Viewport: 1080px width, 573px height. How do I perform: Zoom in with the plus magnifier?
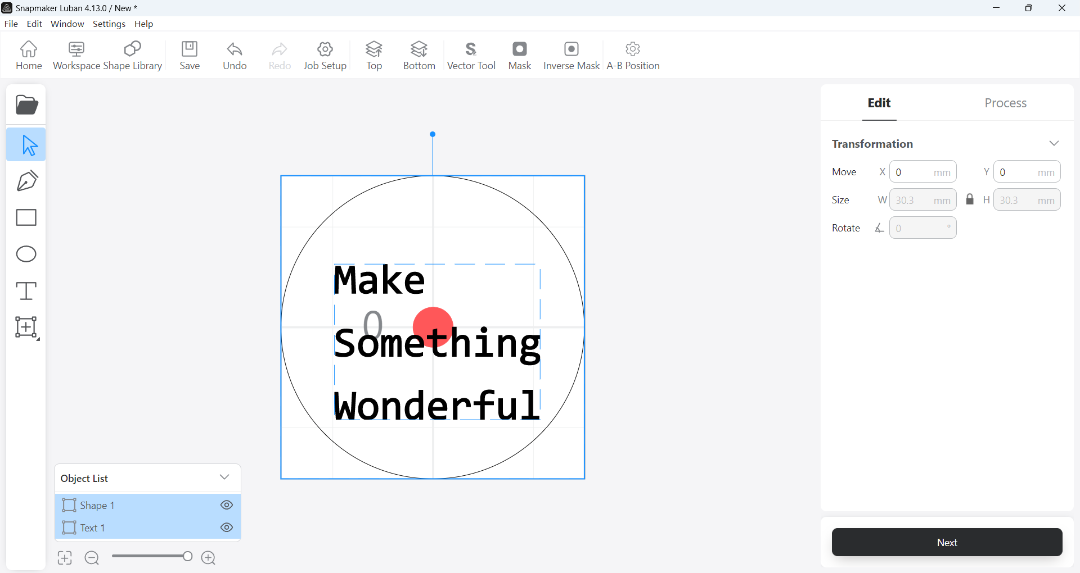click(x=209, y=558)
